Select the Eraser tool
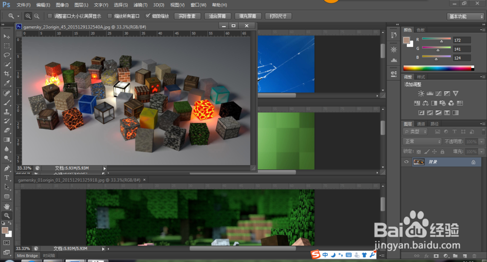Image resolution: width=487 pixels, height=262 pixels. [6, 131]
